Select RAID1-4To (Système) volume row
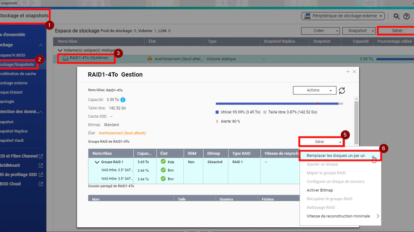This screenshot has height=232, width=414. tap(233, 59)
